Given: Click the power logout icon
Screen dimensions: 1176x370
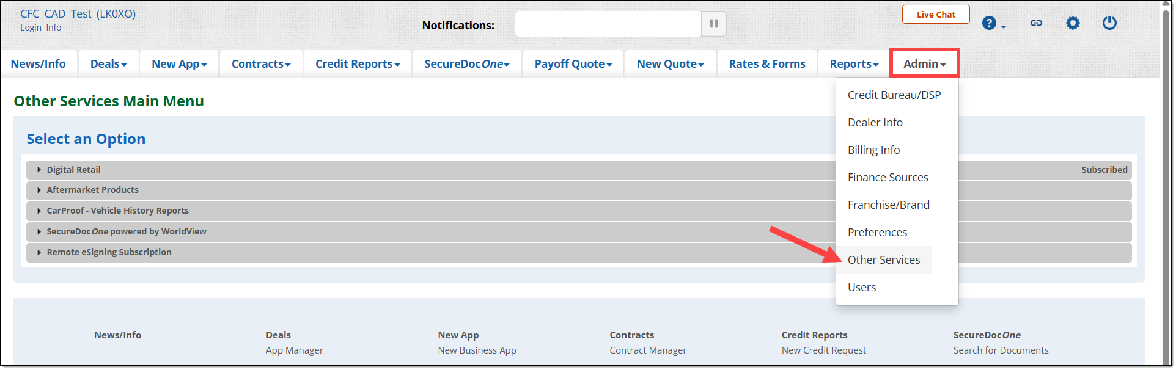Looking at the screenshot, I should coord(1109,23).
